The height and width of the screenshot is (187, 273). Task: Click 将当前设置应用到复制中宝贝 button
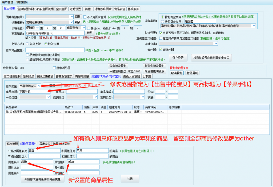(211, 58)
